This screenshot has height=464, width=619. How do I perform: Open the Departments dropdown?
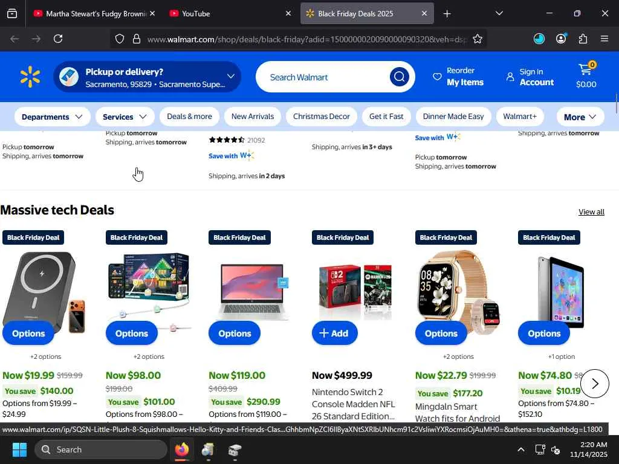(52, 117)
